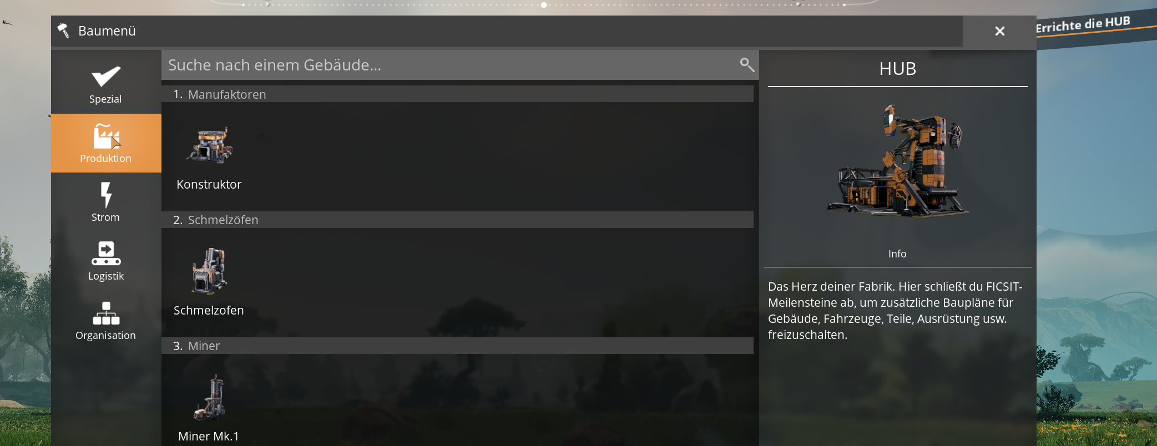This screenshot has height=446, width=1157.
Task: Select the Miner Mk.1 building icon
Action: (209, 397)
